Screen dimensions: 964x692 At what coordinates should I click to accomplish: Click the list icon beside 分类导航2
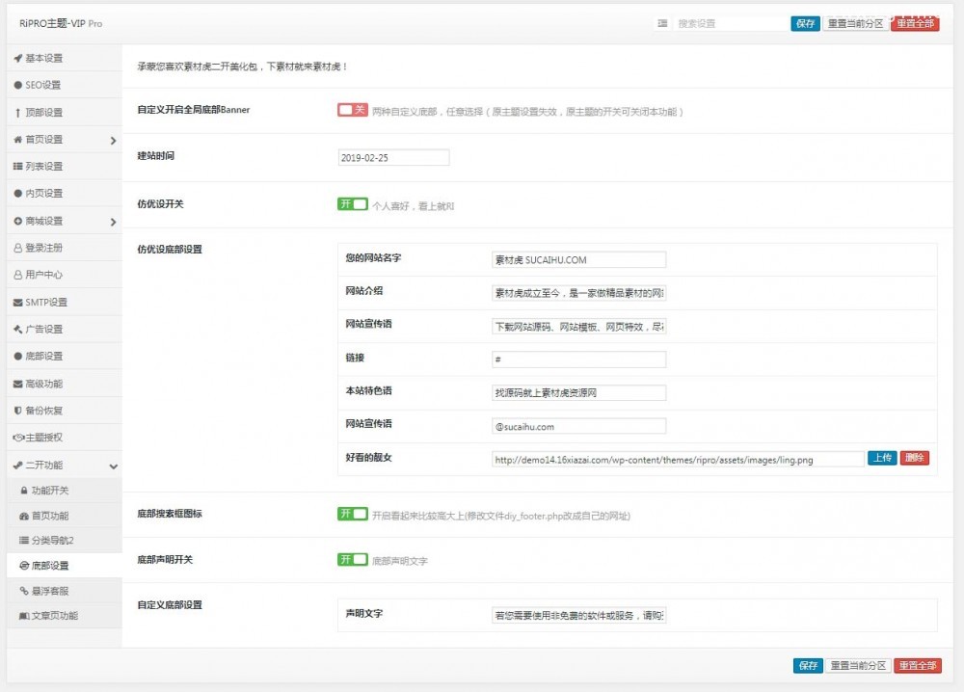click(x=24, y=541)
